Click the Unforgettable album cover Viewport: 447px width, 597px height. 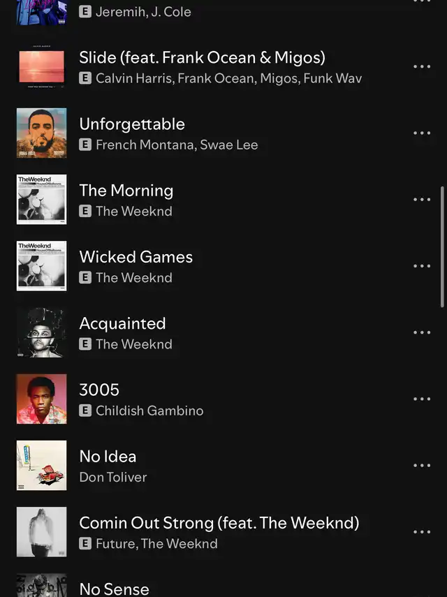tap(41, 133)
